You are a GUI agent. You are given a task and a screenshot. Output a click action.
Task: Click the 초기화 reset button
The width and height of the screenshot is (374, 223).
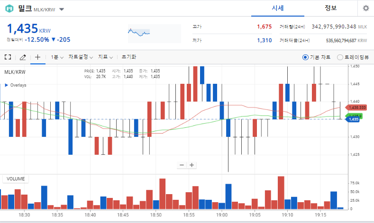point(129,57)
